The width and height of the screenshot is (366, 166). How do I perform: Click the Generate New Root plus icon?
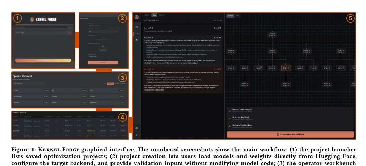(x=230, y=119)
